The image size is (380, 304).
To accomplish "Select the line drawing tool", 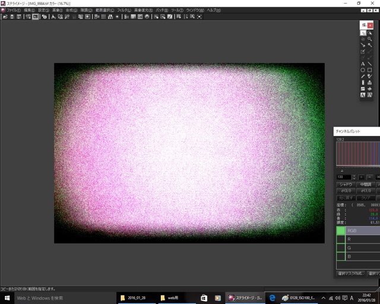I will [370, 64].
